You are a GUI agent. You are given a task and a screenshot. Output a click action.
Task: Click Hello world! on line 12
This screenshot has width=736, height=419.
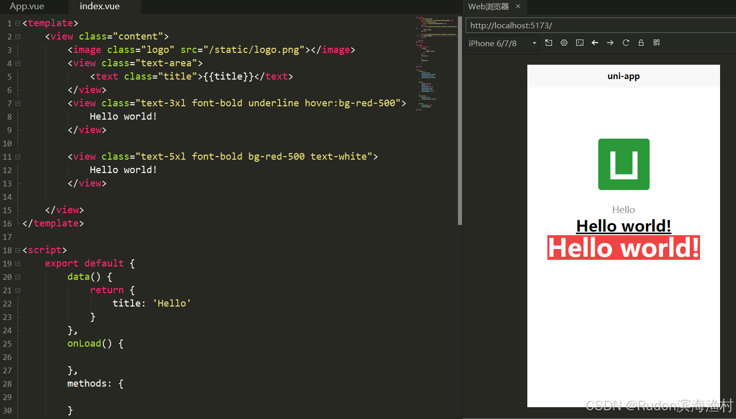pos(123,170)
